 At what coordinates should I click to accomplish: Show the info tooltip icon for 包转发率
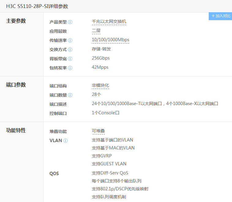pyautogui.click(x=70, y=68)
